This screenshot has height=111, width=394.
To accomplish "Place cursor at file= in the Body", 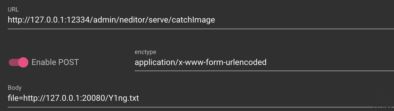I will pyautogui.click(x=15, y=98).
